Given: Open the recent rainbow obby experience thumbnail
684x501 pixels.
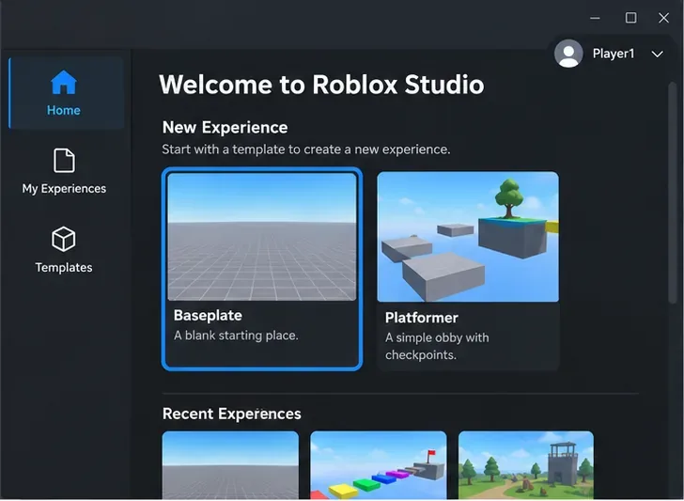Looking at the screenshot, I should [x=379, y=465].
